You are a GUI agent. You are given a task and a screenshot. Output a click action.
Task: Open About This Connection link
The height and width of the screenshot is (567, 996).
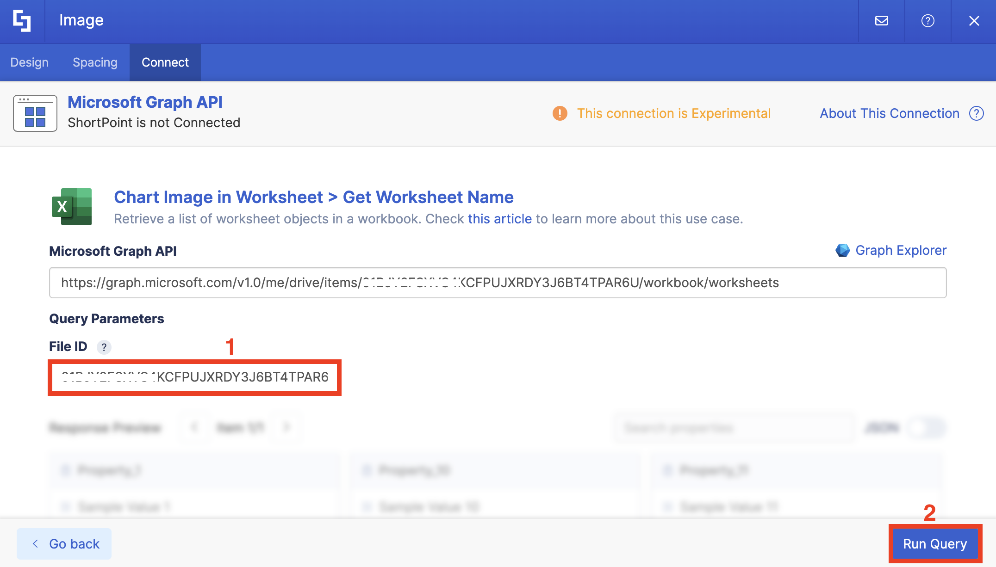point(890,113)
